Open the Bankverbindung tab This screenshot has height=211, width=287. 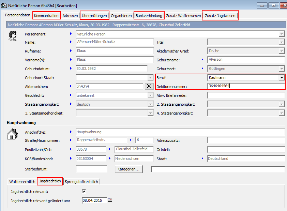pos(149,16)
